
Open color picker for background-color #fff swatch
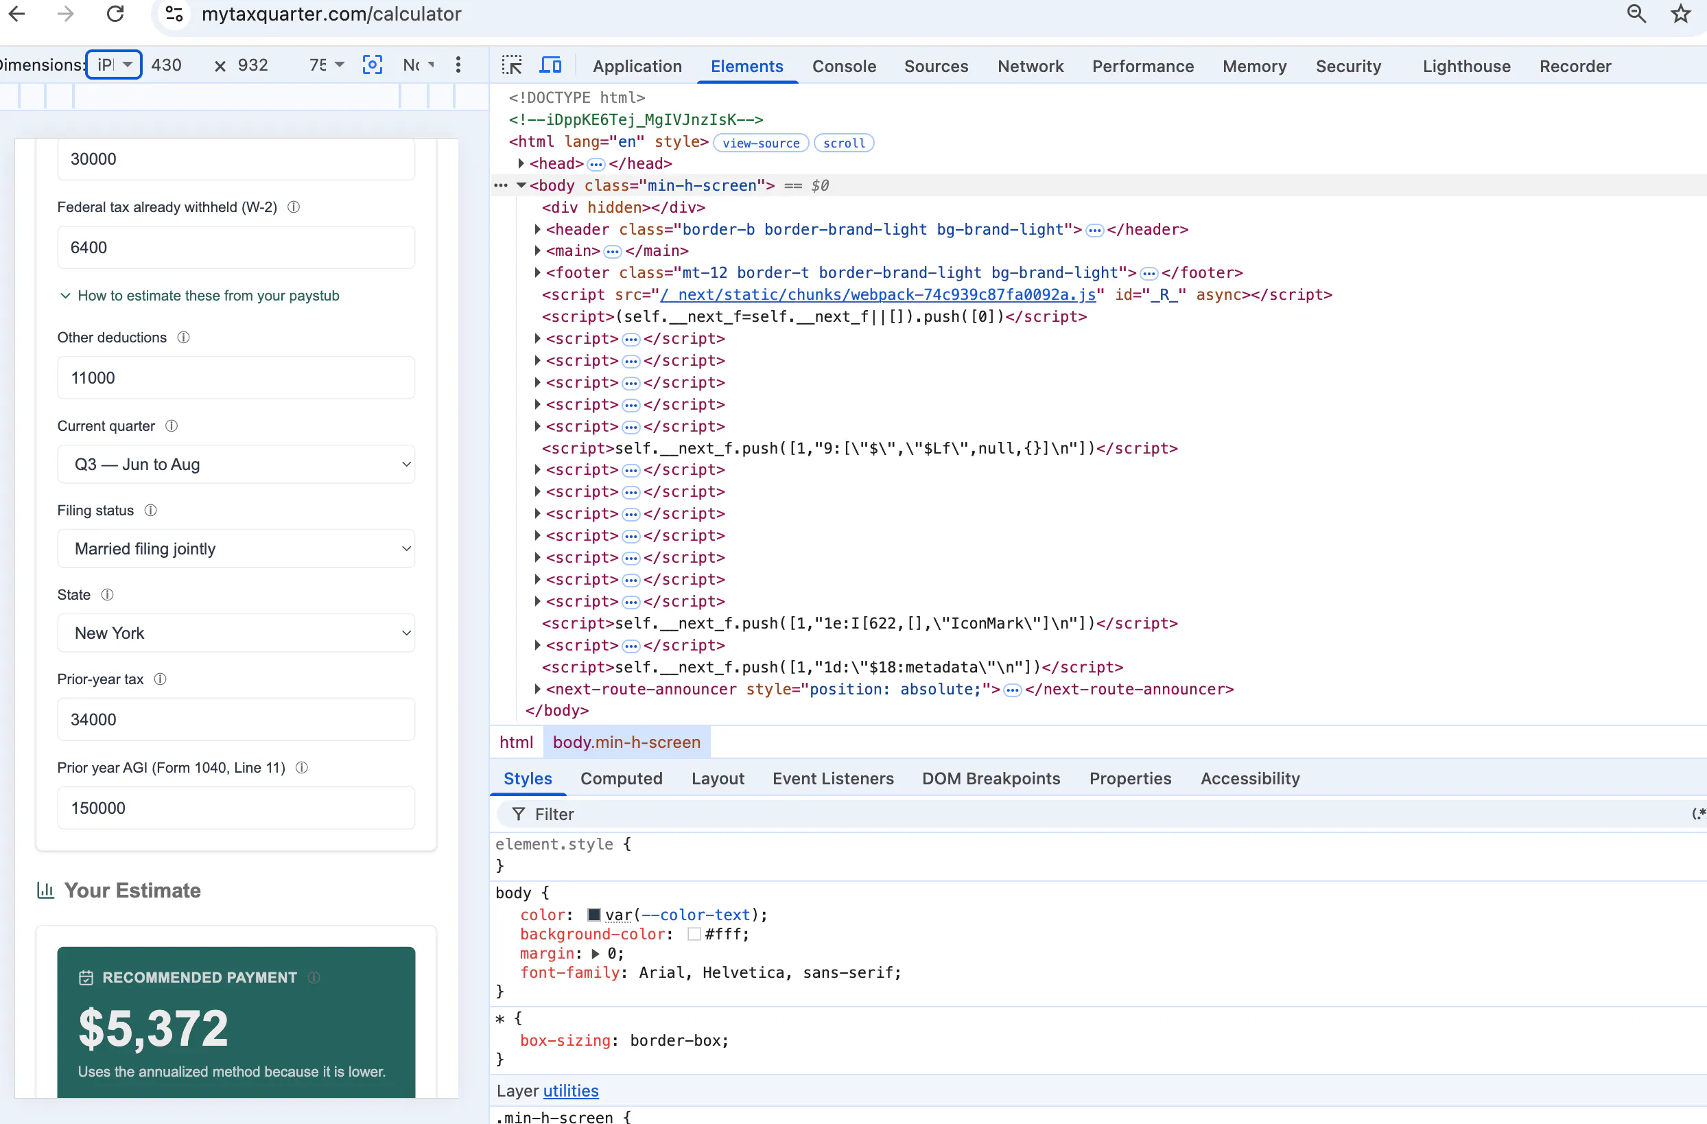click(x=694, y=935)
